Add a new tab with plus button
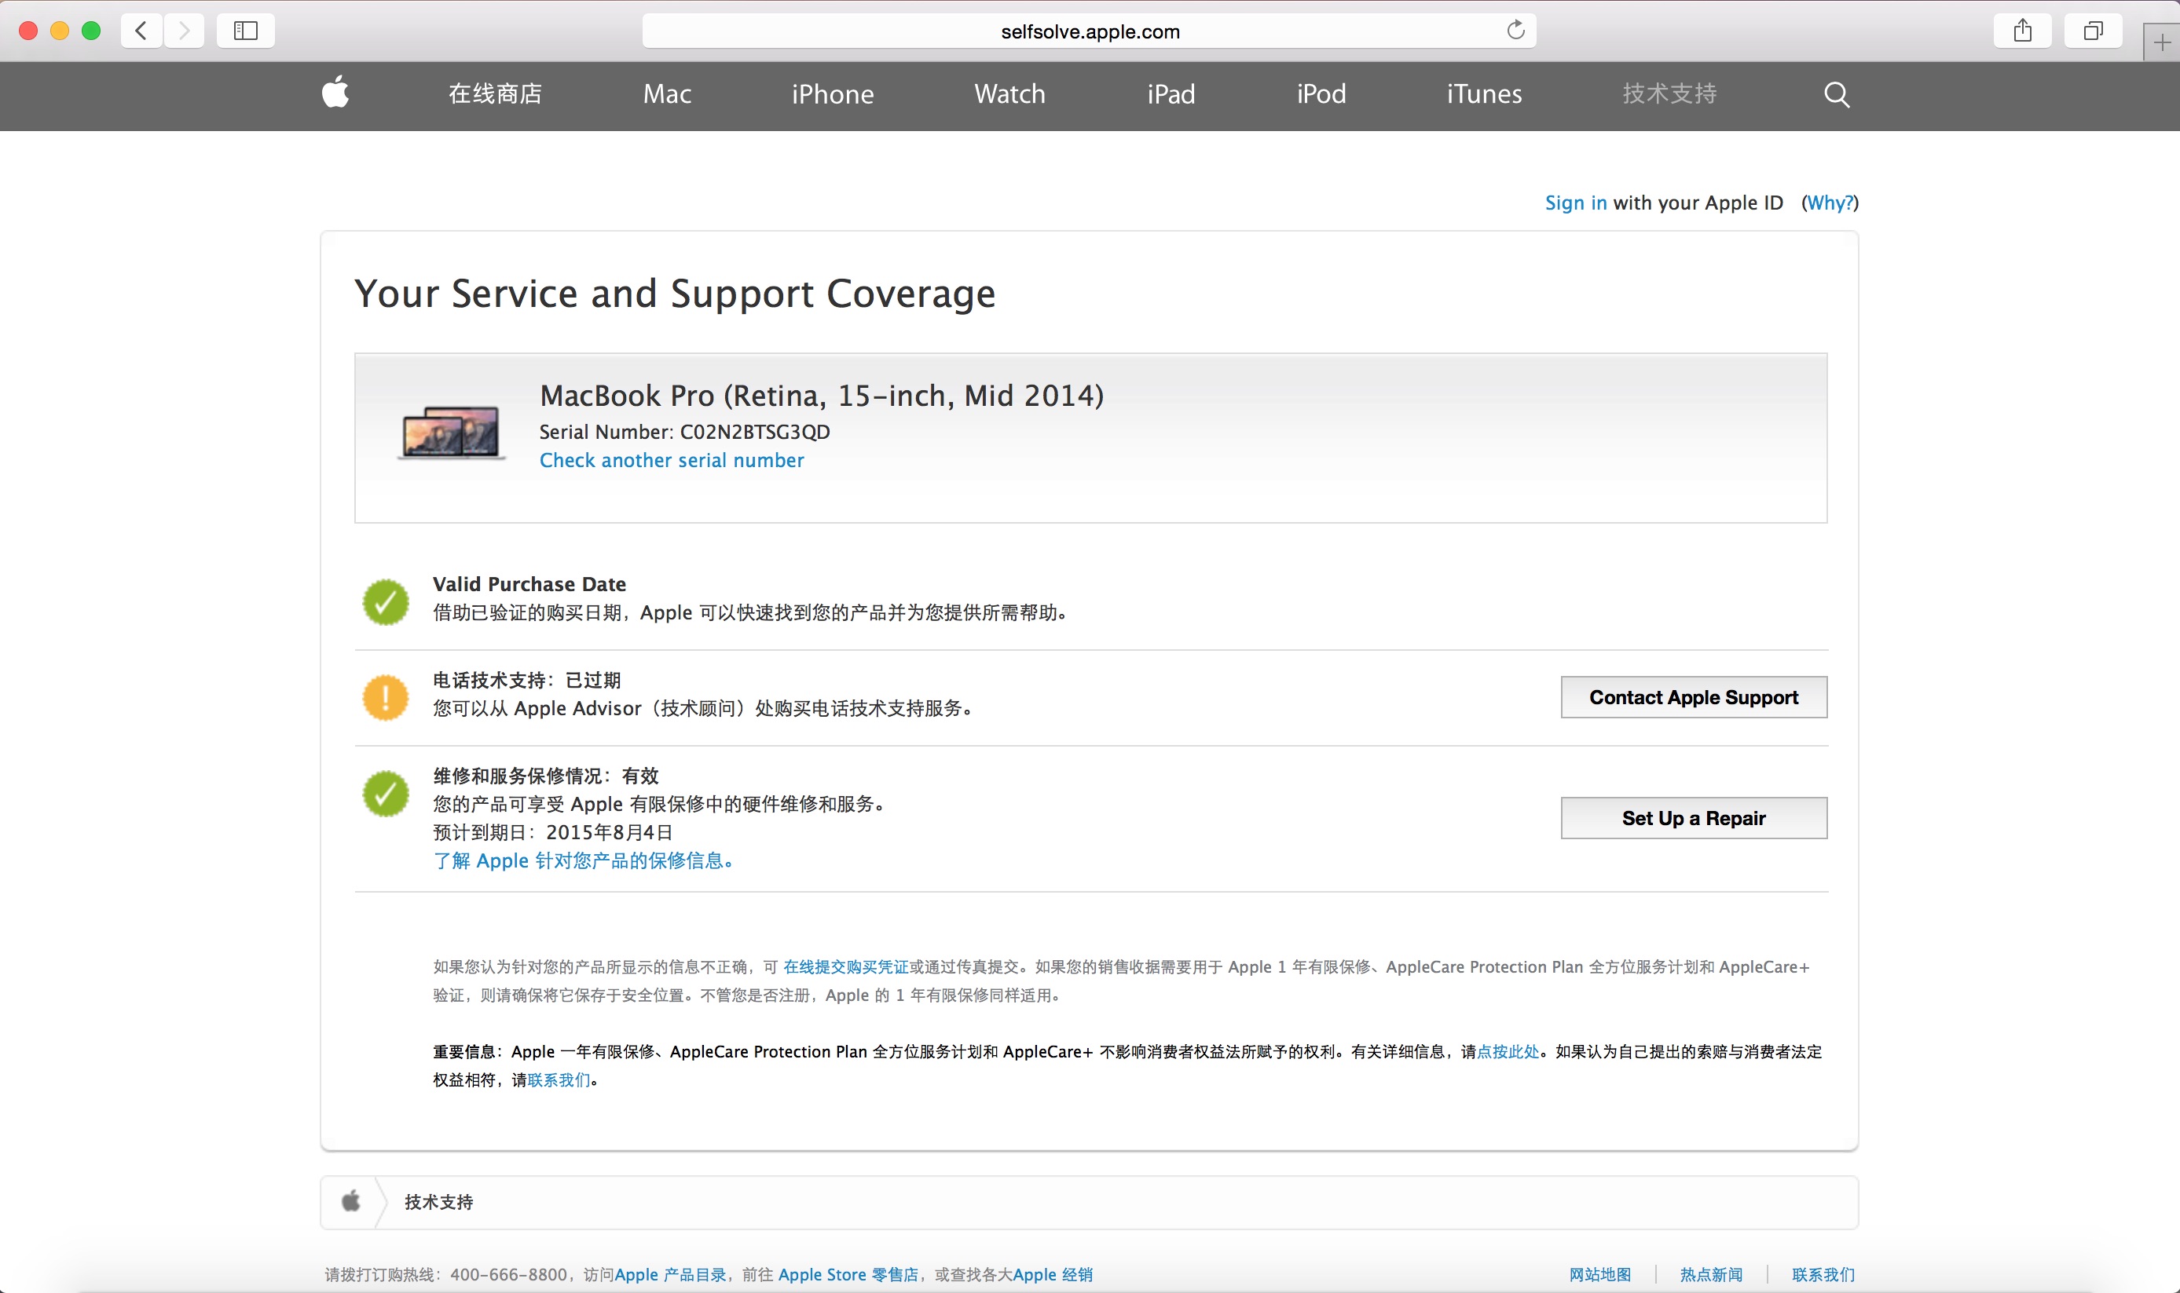2180x1293 pixels. click(x=2162, y=42)
